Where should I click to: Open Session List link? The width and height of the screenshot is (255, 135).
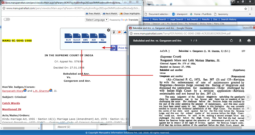tap(159, 24)
